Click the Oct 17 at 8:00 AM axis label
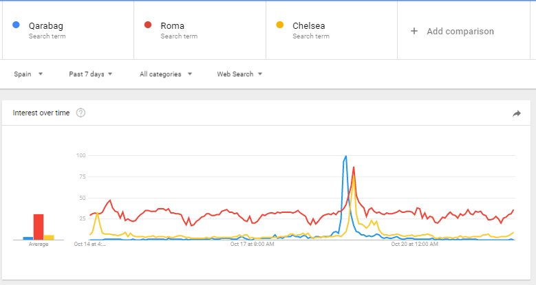The width and height of the screenshot is (536, 285). 252,243
